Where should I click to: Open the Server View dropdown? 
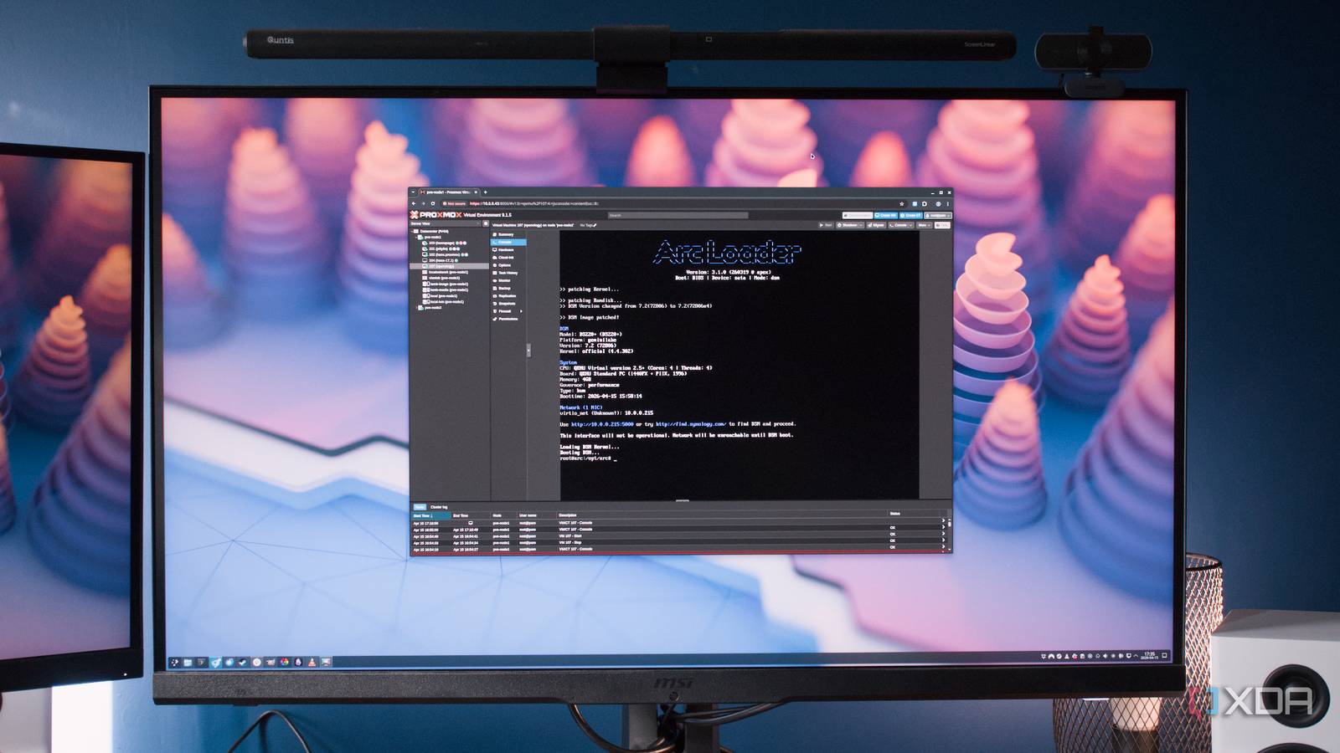click(x=446, y=223)
